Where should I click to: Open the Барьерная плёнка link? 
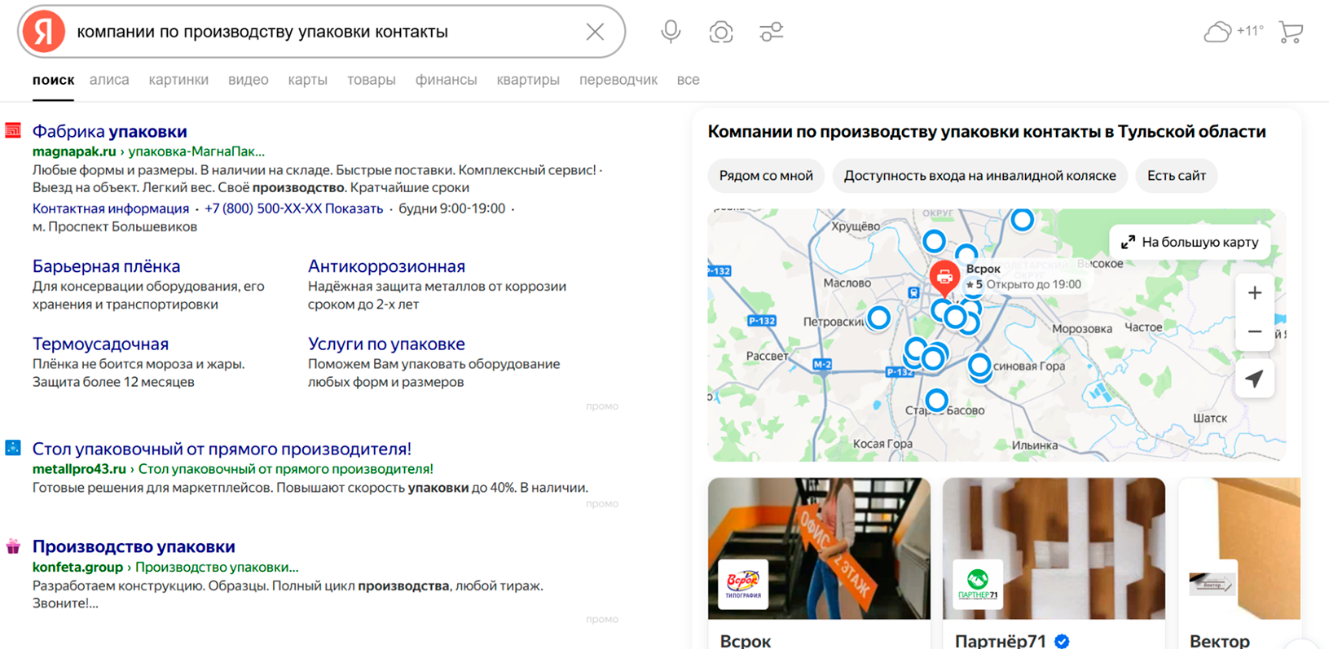click(x=106, y=266)
